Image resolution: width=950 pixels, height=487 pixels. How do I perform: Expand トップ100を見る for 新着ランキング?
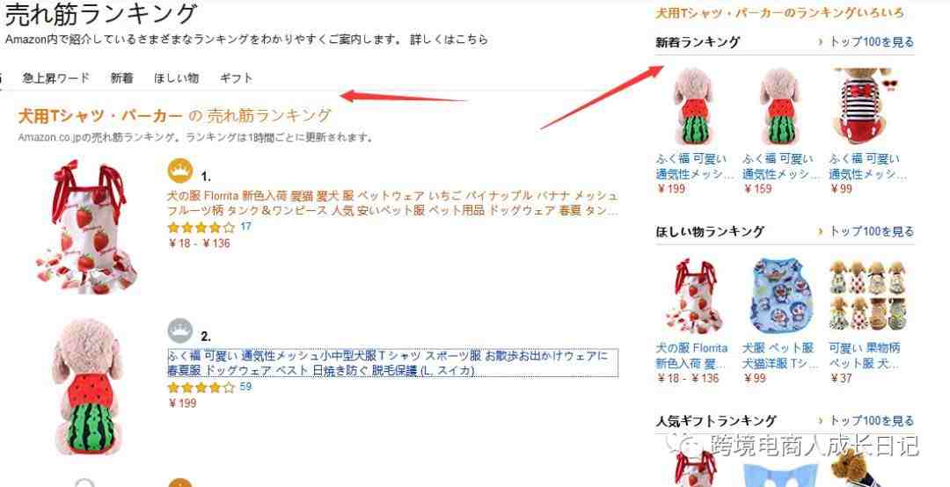(x=866, y=42)
